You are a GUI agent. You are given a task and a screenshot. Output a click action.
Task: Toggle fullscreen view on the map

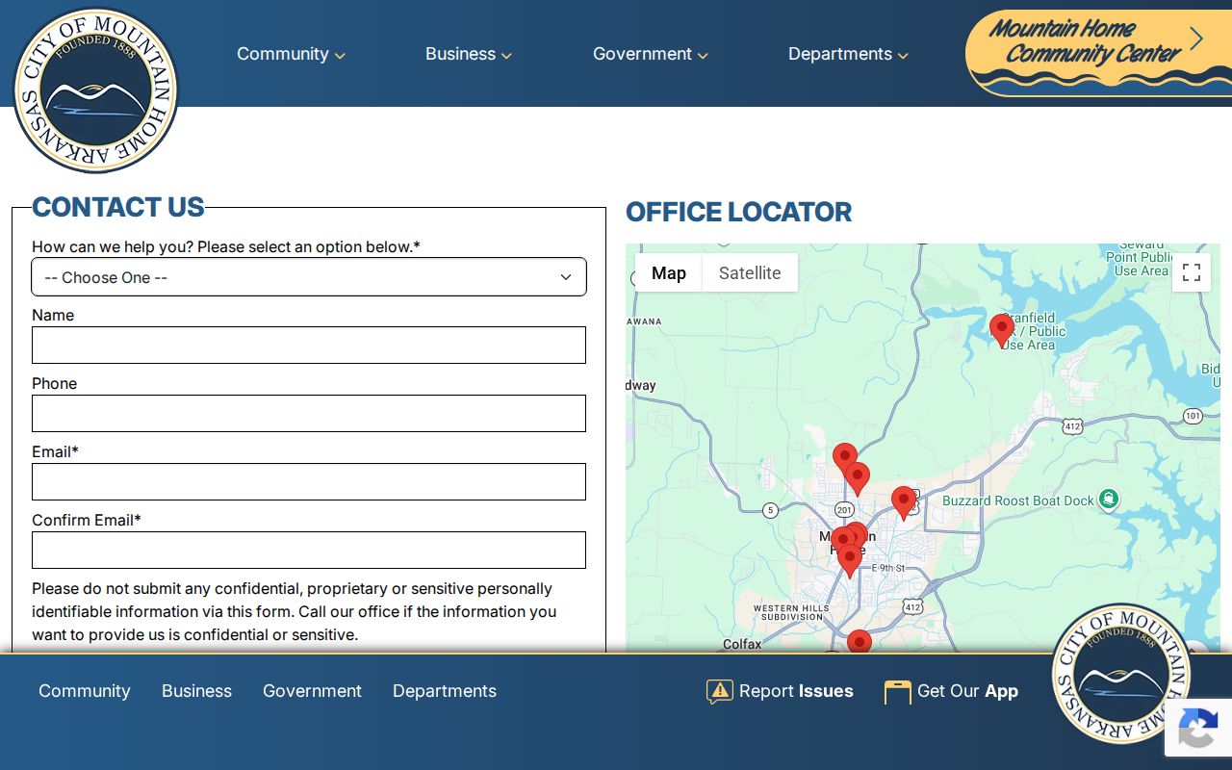click(x=1192, y=272)
